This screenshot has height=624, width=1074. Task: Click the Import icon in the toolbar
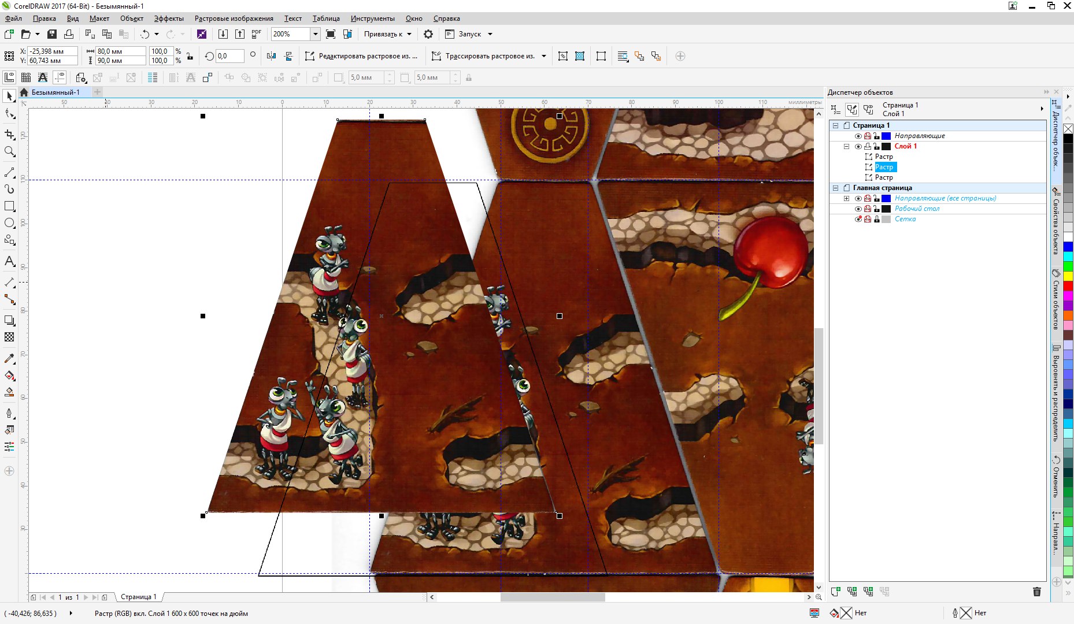(223, 34)
